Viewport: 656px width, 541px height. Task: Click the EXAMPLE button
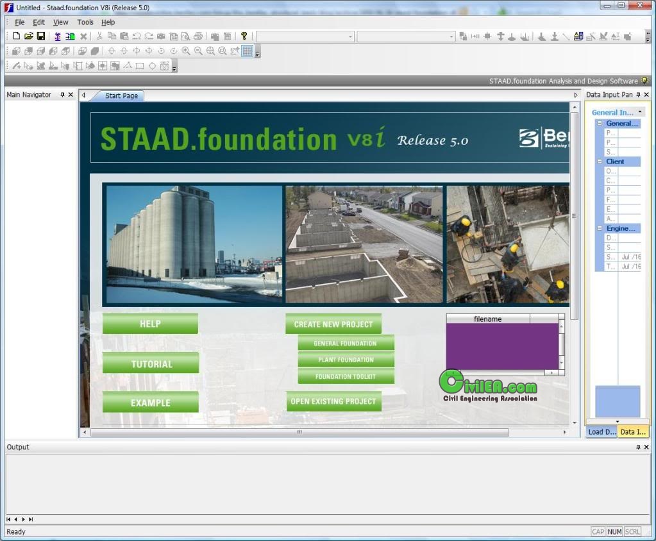(x=151, y=402)
